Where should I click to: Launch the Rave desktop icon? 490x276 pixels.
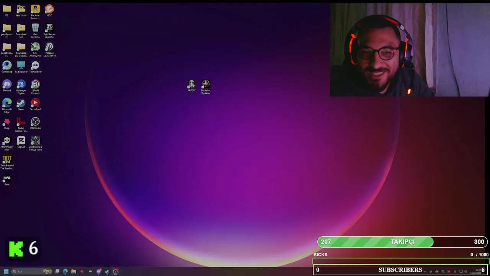[x=7, y=179]
